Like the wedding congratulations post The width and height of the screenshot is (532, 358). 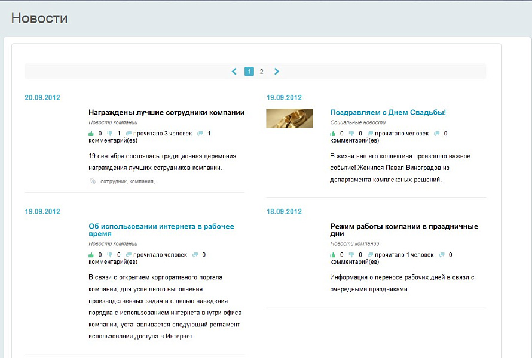pyautogui.click(x=333, y=132)
